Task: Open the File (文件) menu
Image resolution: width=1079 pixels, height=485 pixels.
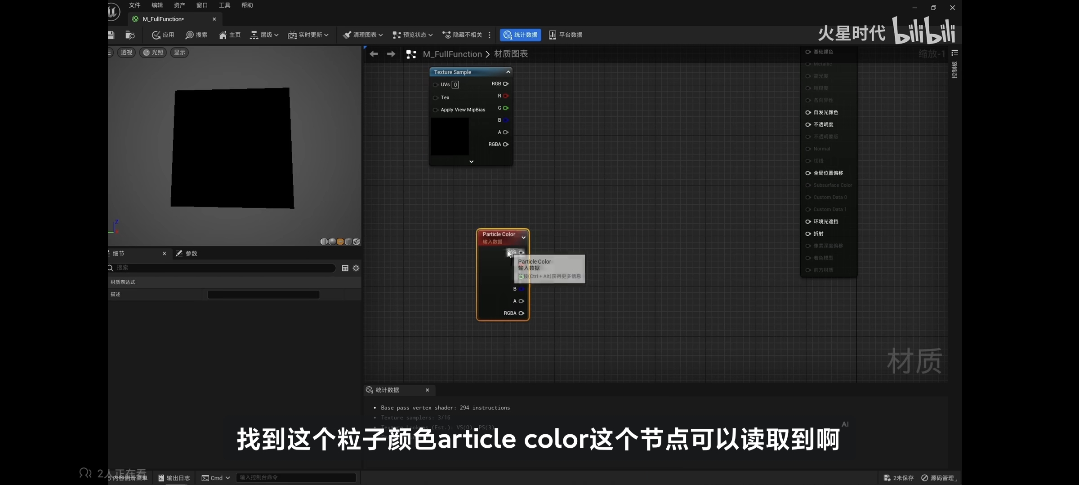Action: point(134,5)
